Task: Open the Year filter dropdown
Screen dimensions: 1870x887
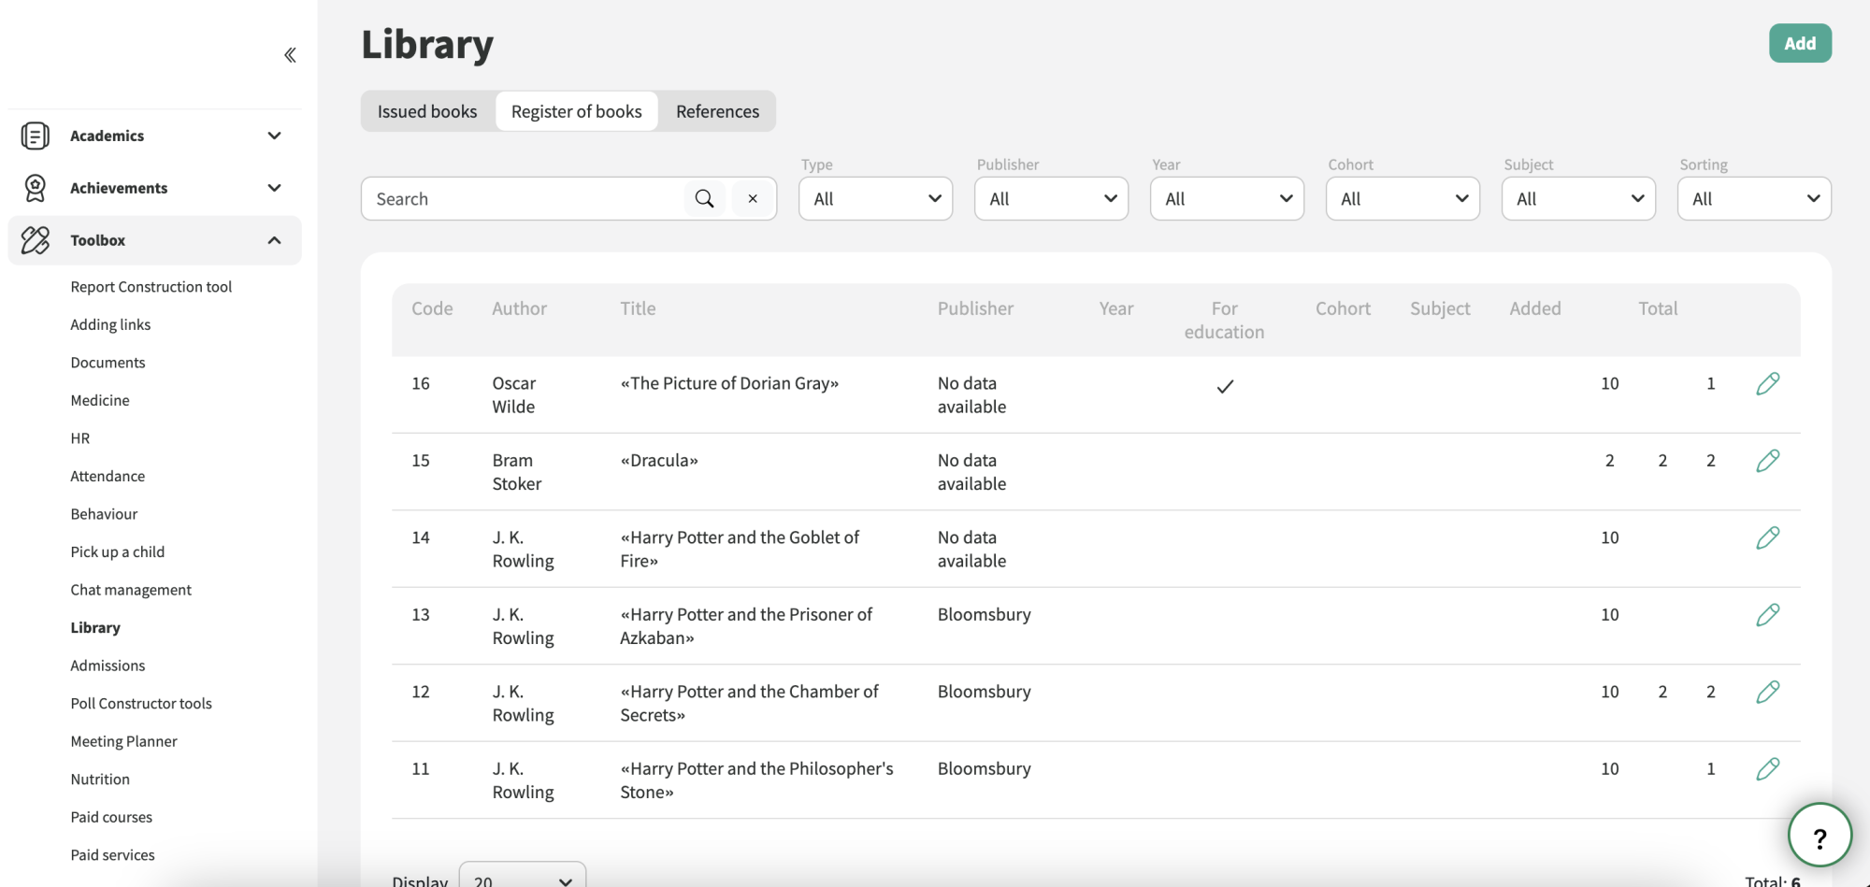Action: [1227, 198]
